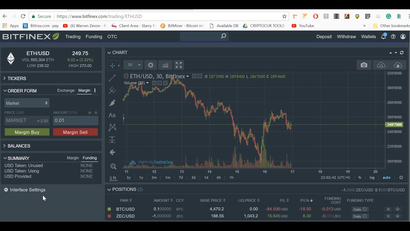Switch summary to Funding tab
410x231 pixels.
pyautogui.click(x=90, y=158)
